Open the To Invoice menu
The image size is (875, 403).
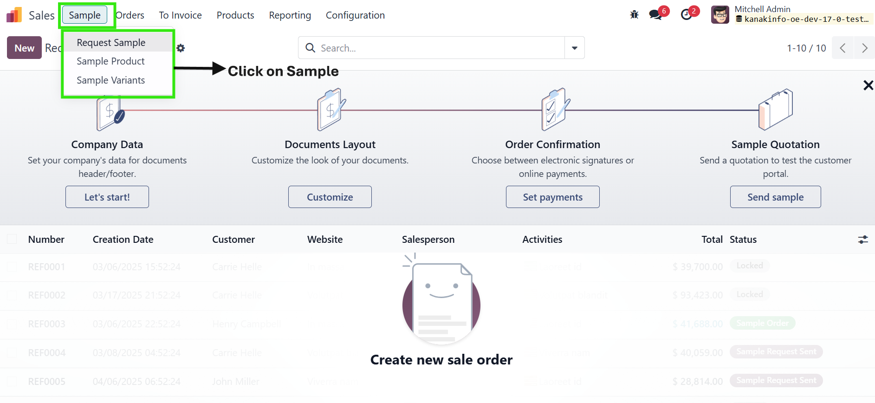point(180,15)
